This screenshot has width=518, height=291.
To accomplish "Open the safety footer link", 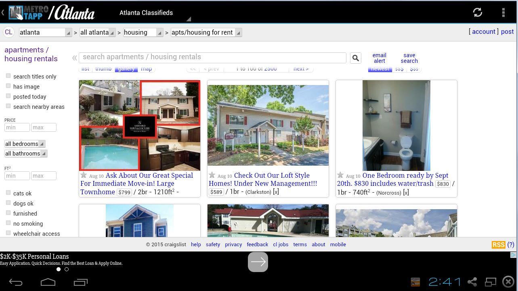I will 213,245.
